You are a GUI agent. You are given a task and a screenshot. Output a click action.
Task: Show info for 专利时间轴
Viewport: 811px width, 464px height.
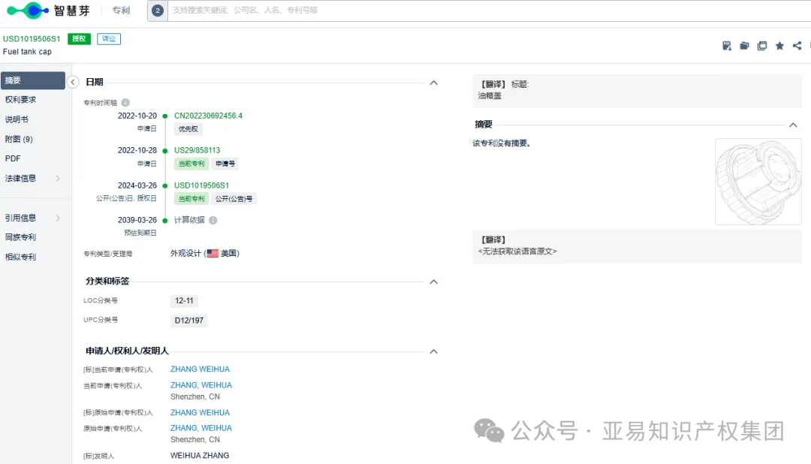point(125,102)
